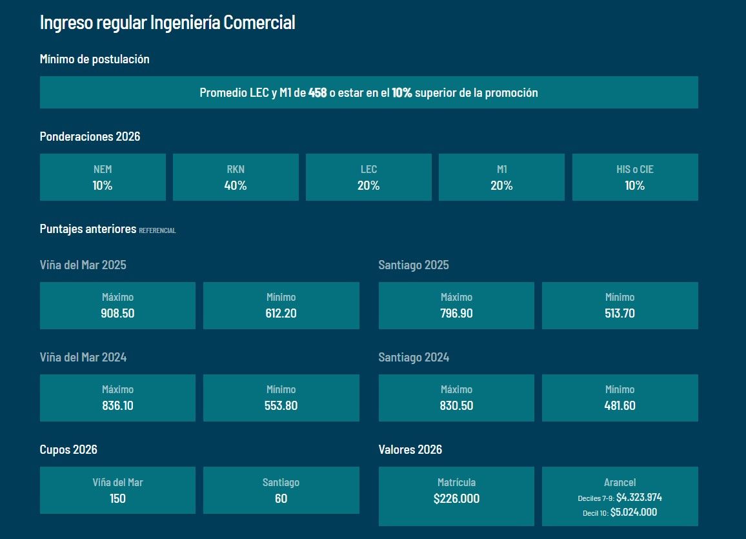Click the LEC 20% weighting tile
The image size is (746, 539).
368,178
